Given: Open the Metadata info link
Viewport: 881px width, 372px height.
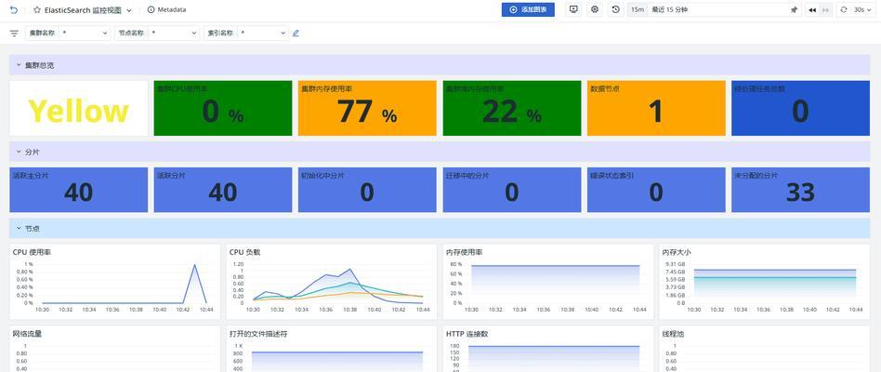Looking at the screenshot, I should tap(167, 9).
